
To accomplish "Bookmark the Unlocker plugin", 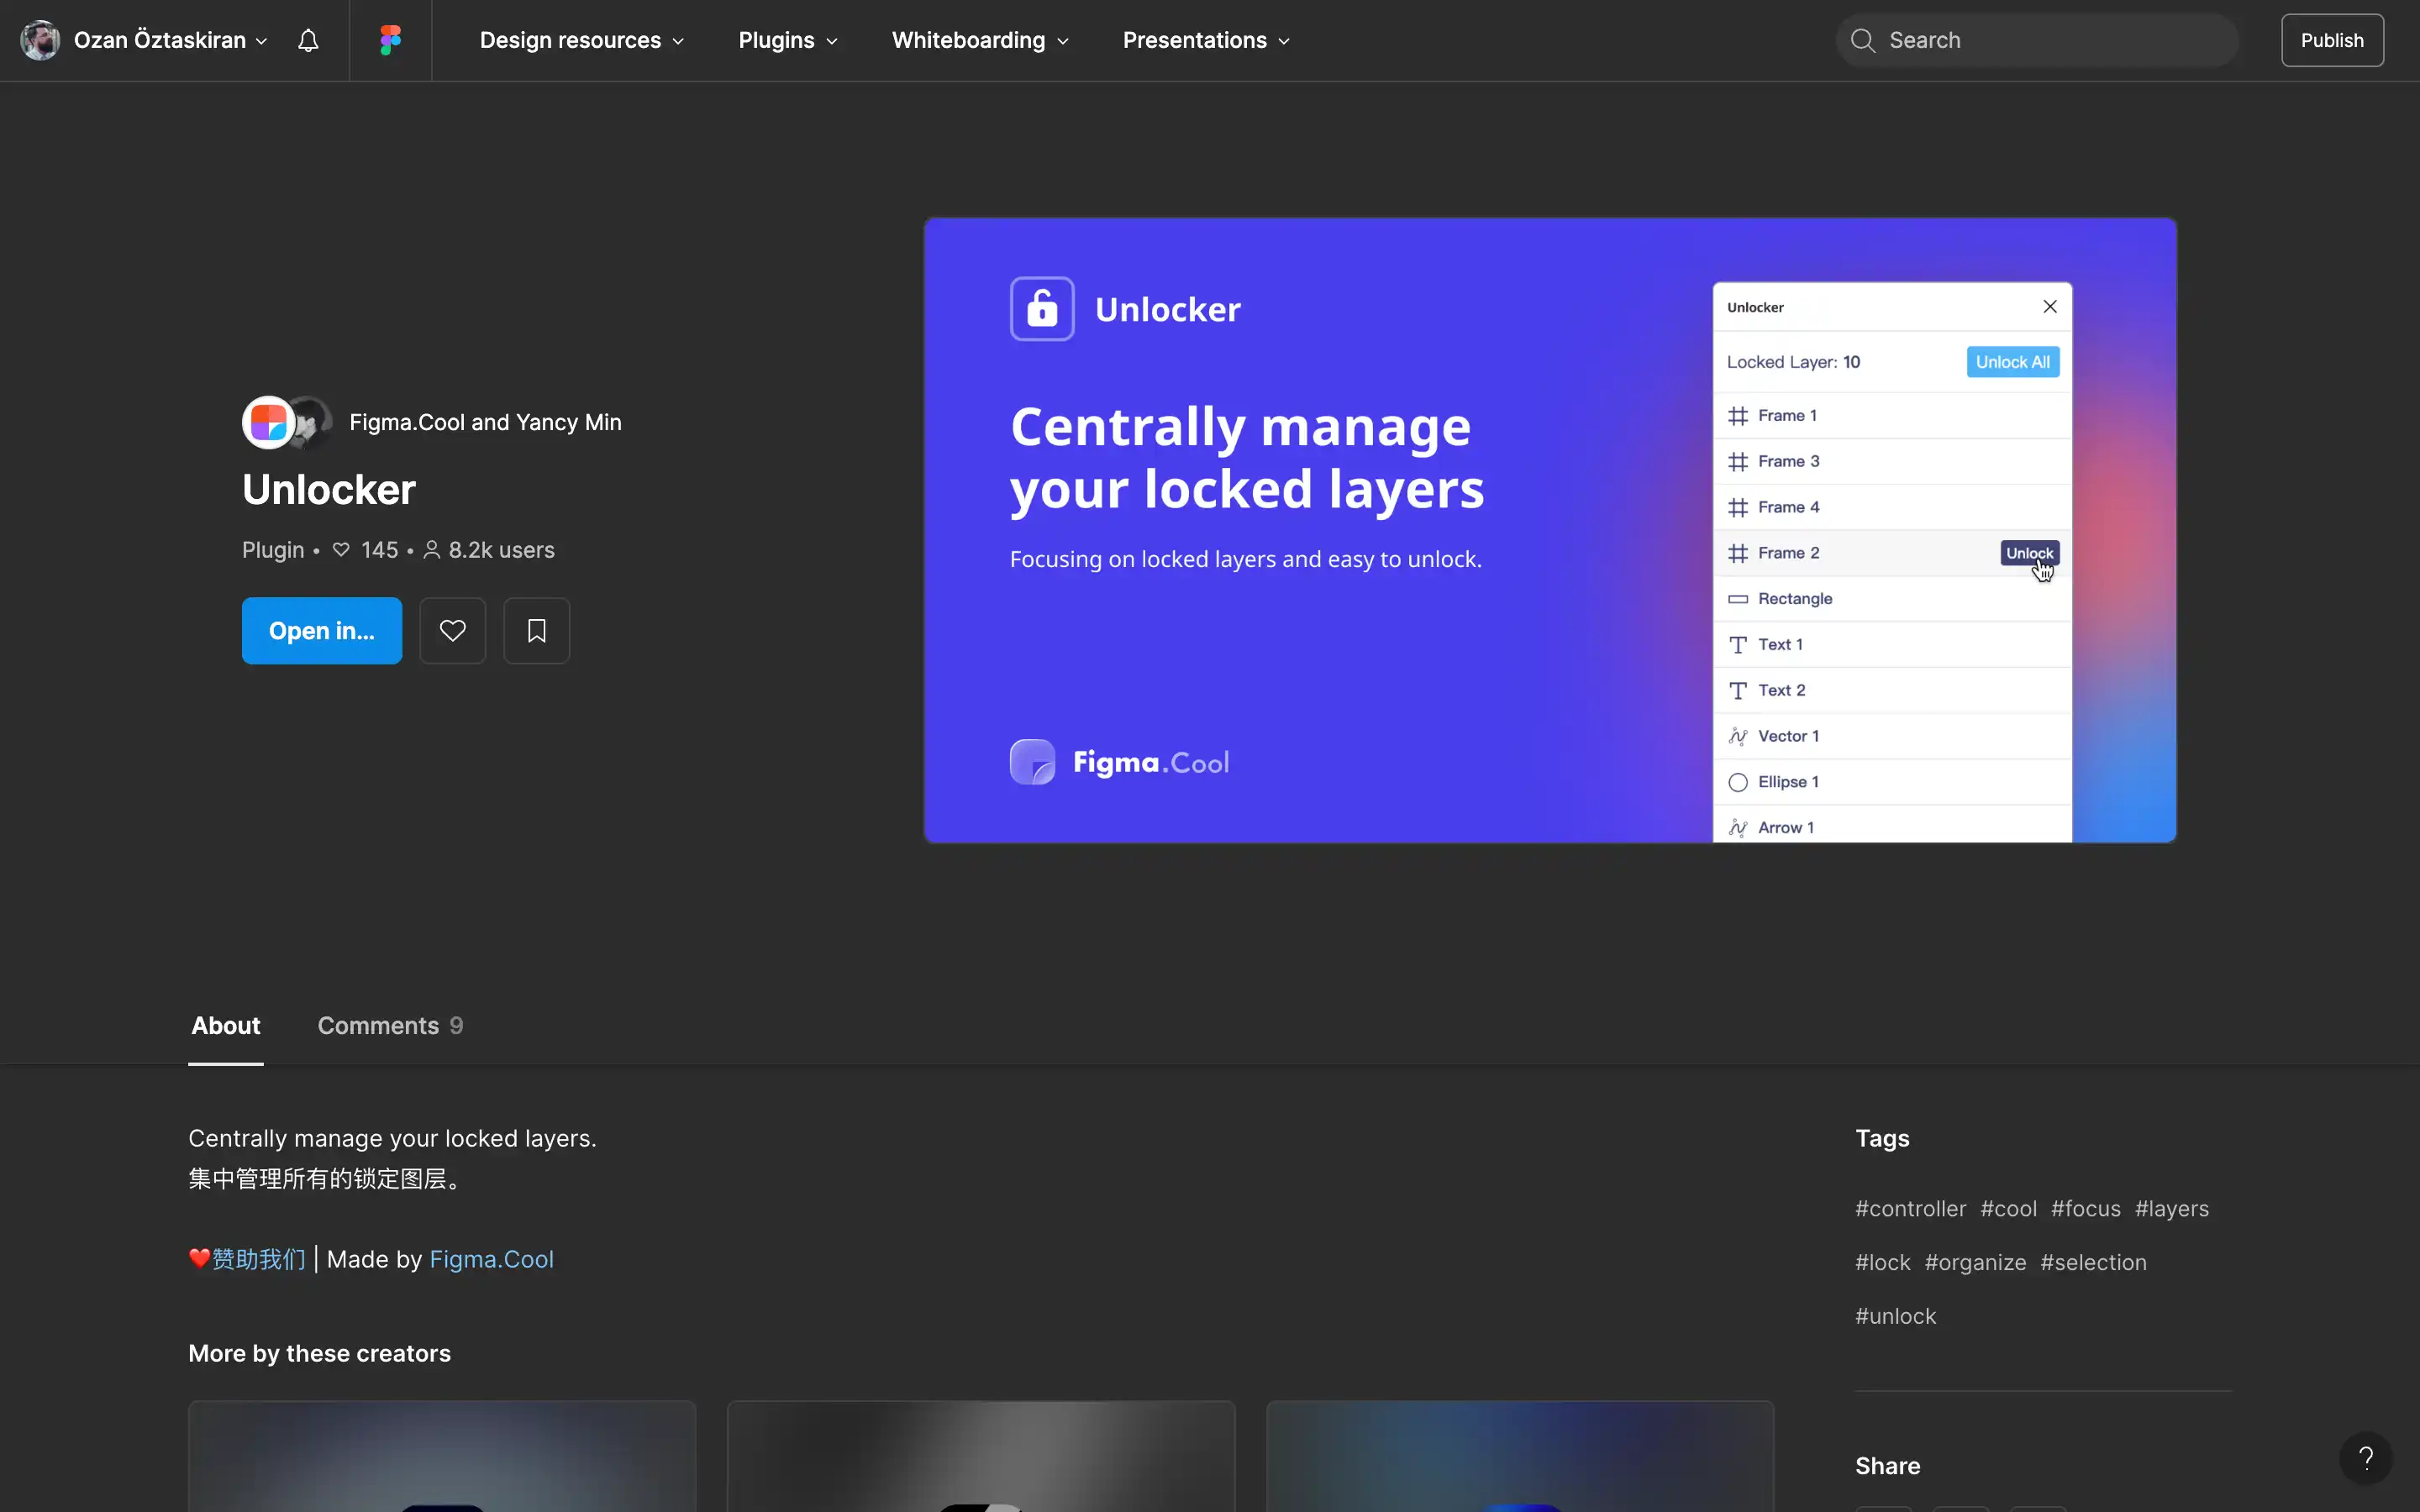I will pos(536,631).
